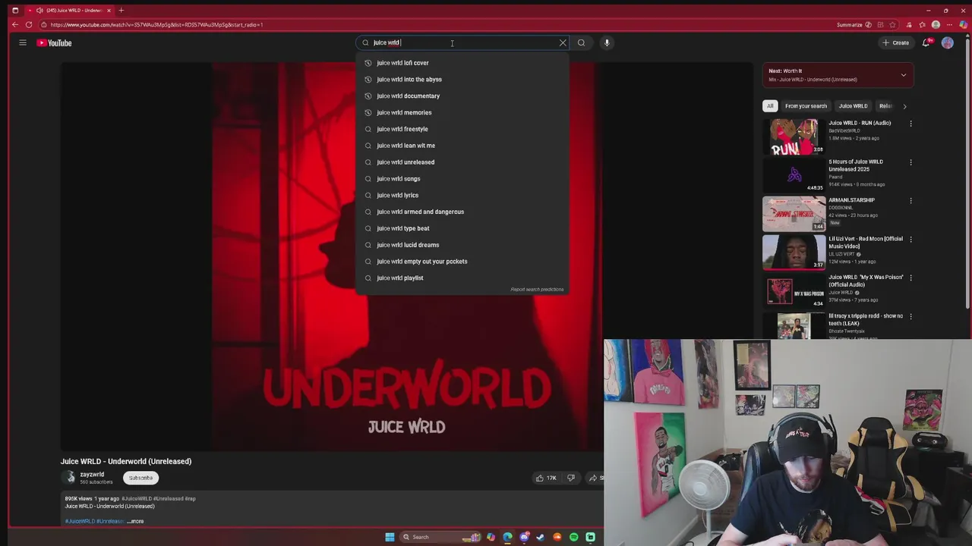The height and width of the screenshot is (546, 972).
Task: Focus the browser address bar URL
Action: point(156,24)
